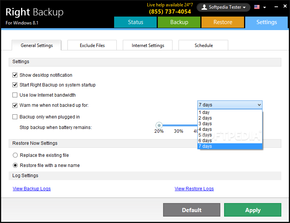This screenshot has width=290, height=223.
Task: Minimize the Right Backup window
Action: tap(276, 7)
